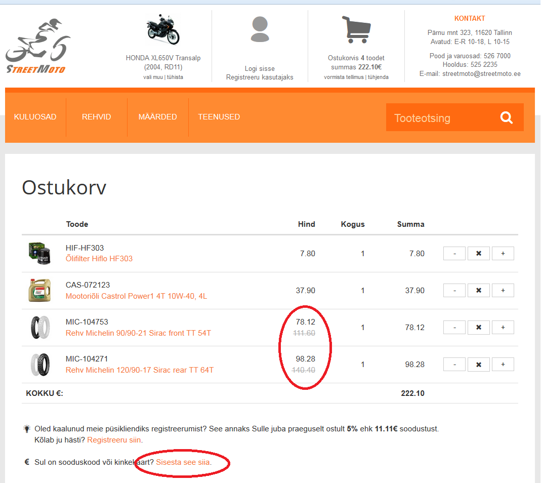Open the MÄÄRDED menu
Image resolution: width=541 pixels, height=483 pixels.
[158, 117]
